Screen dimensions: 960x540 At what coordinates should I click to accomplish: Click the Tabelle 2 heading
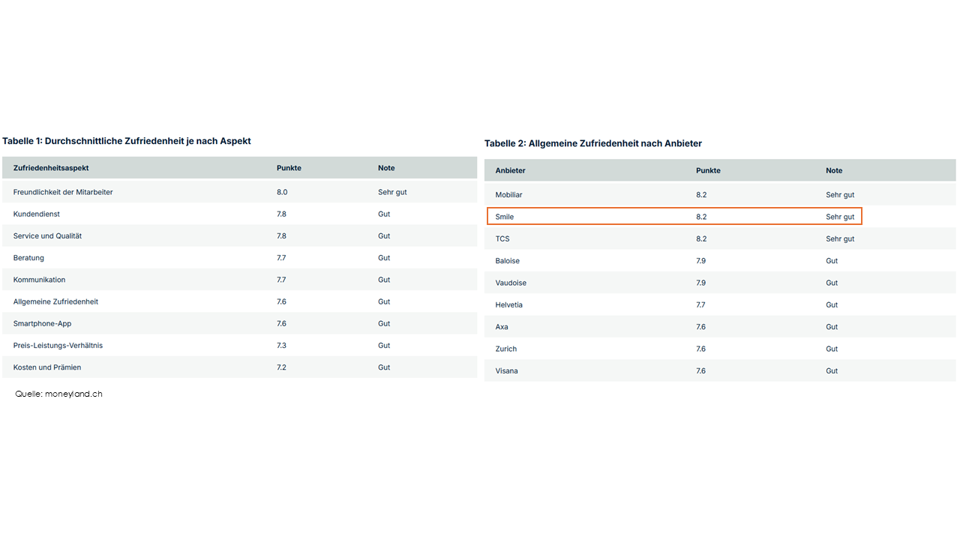[593, 143]
